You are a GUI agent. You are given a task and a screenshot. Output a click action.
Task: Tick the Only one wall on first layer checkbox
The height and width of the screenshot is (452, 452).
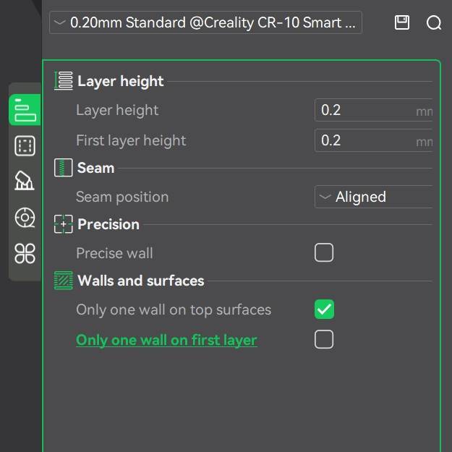(x=324, y=339)
